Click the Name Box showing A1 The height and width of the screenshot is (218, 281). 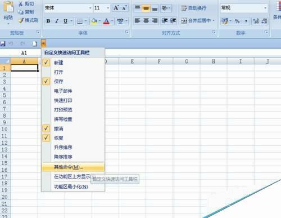click(21, 53)
